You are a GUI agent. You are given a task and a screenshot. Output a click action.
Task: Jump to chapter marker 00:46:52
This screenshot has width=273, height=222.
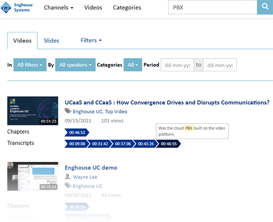click(x=77, y=133)
